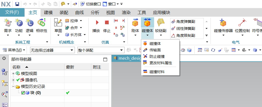Open the 无选择过滤器 dropdown

pos(52,50)
